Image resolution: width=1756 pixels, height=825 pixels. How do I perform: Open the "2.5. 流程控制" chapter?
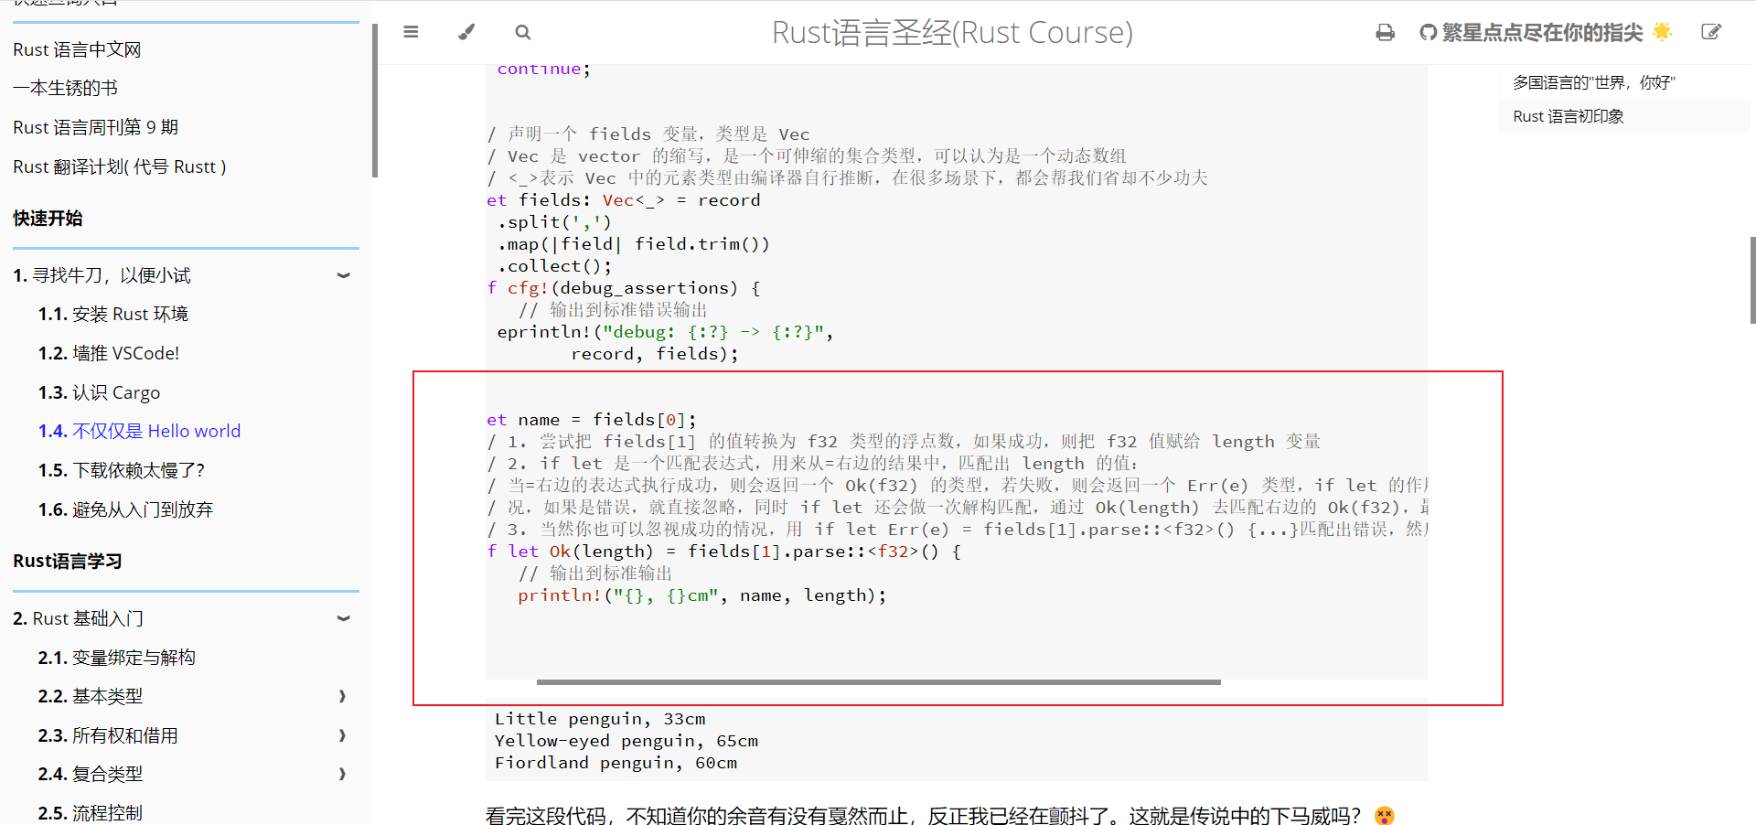coord(90,812)
